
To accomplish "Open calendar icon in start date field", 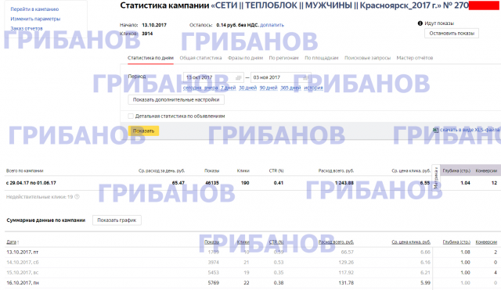I will click(238, 77).
